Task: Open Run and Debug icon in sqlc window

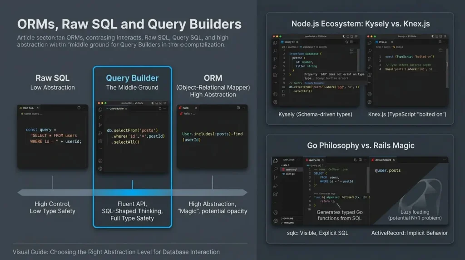Action: pyautogui.click(x=276, y=186)
